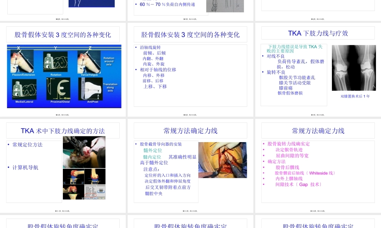Click the bullet 相对于轴线的位移
The image size is (381, 228).
point(158,70)
